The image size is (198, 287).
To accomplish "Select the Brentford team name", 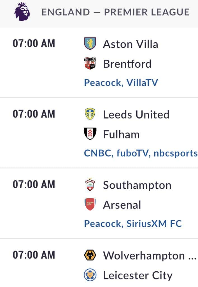I will (x=127, y=64).
